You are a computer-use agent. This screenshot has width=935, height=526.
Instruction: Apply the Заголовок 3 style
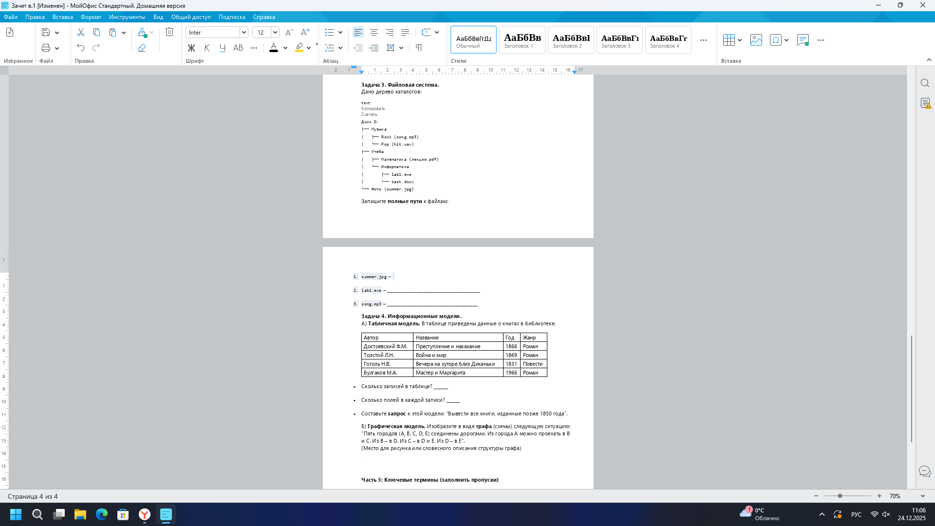tap(619, 40)
